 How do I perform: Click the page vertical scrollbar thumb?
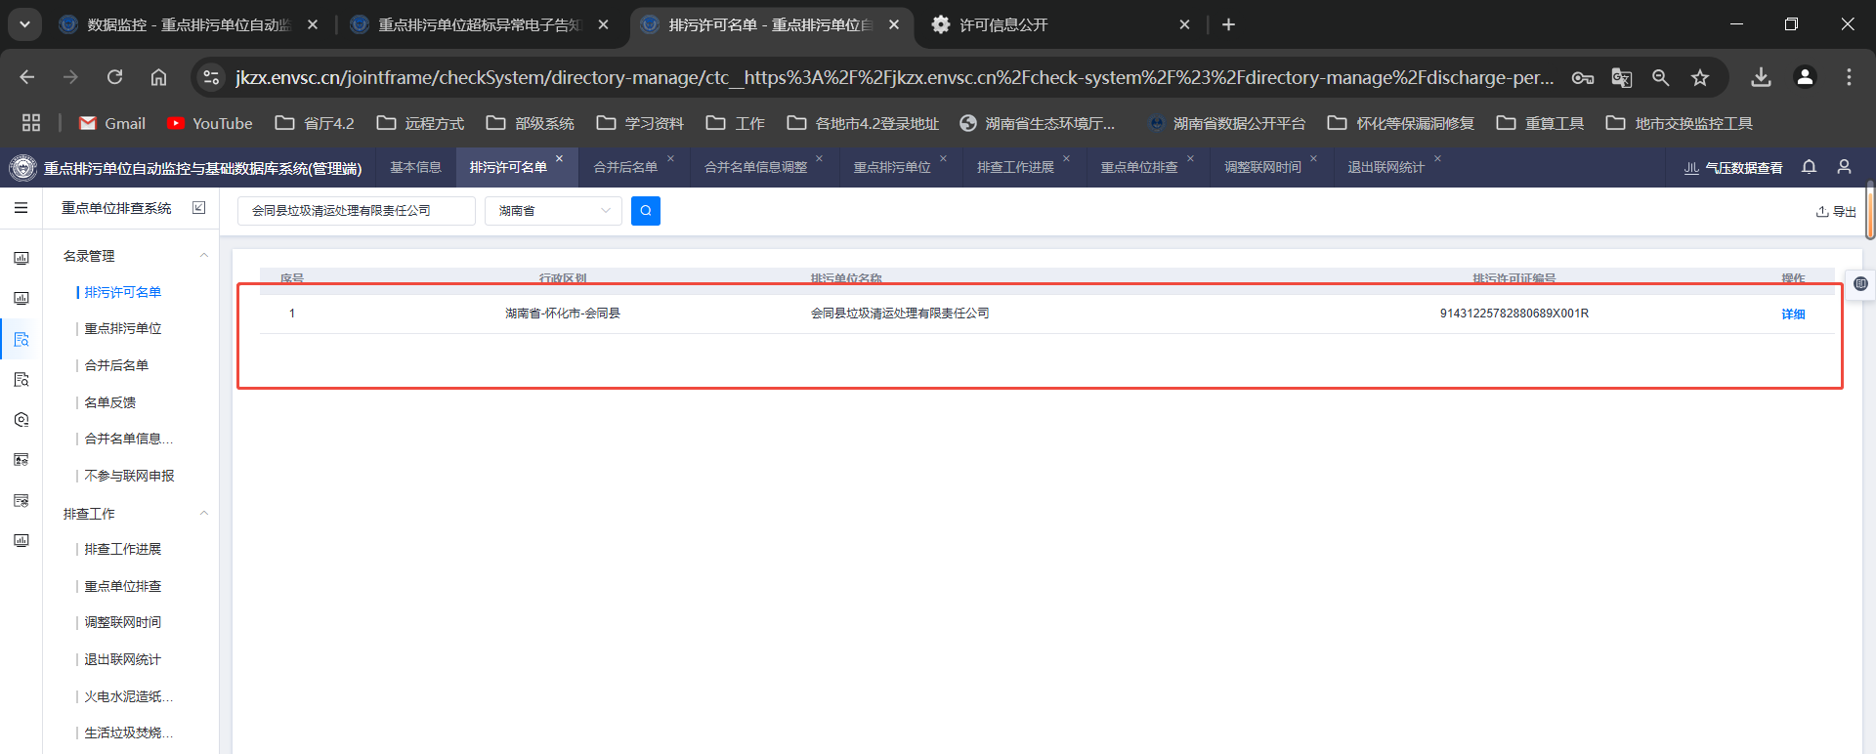click(1870, 210)
